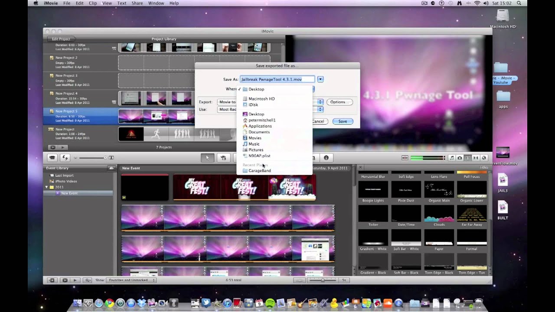555x312 pixels.
Task: Open the Export format dropdown arrows
Action: point(320,102)
